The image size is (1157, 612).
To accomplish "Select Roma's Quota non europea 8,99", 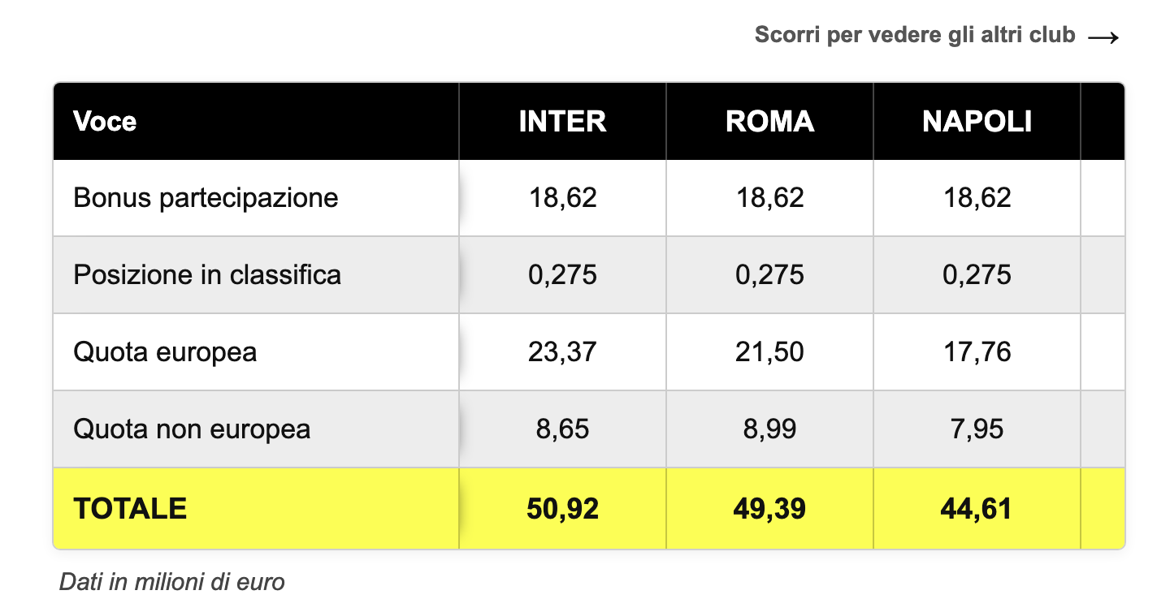I will tap(769, 429).
